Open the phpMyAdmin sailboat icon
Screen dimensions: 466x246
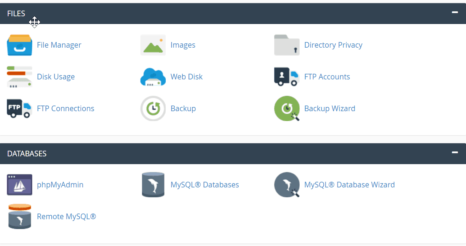pos(19,185)
